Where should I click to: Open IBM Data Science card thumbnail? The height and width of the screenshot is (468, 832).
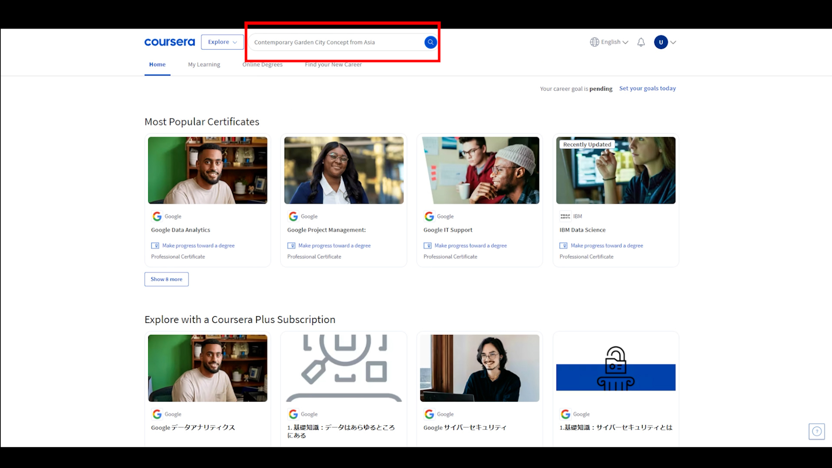(x=616, y=170)
